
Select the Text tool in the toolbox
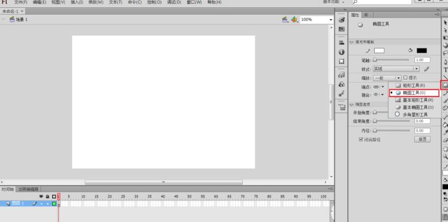[445, 70]
